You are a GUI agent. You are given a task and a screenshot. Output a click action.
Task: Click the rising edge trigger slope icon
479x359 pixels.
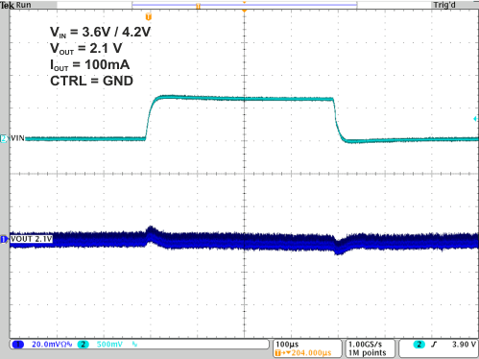click(434, 345)
